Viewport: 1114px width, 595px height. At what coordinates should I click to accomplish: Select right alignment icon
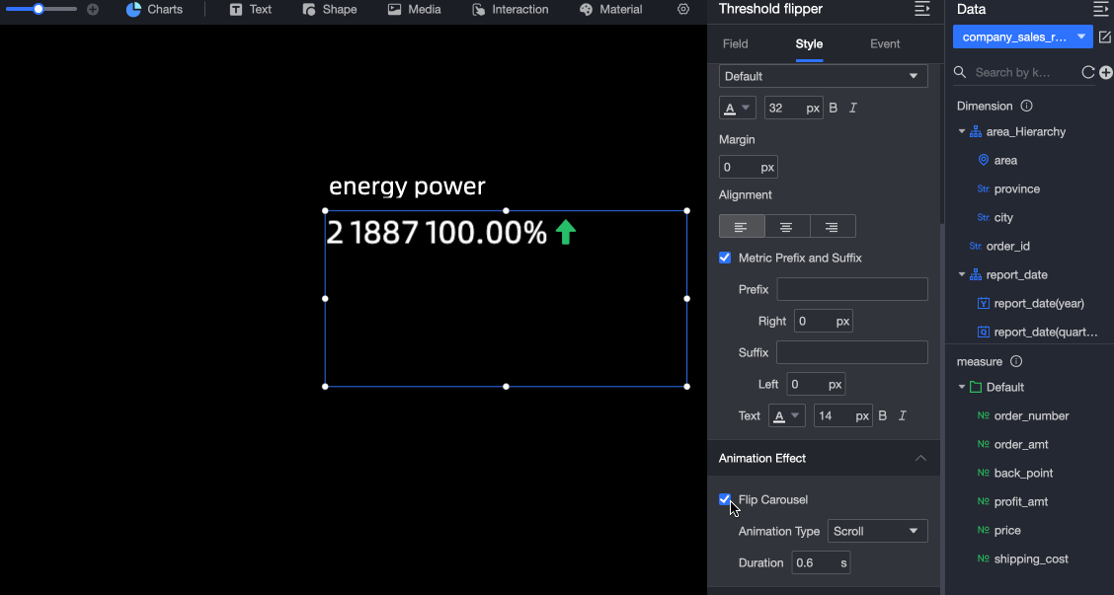832,227
